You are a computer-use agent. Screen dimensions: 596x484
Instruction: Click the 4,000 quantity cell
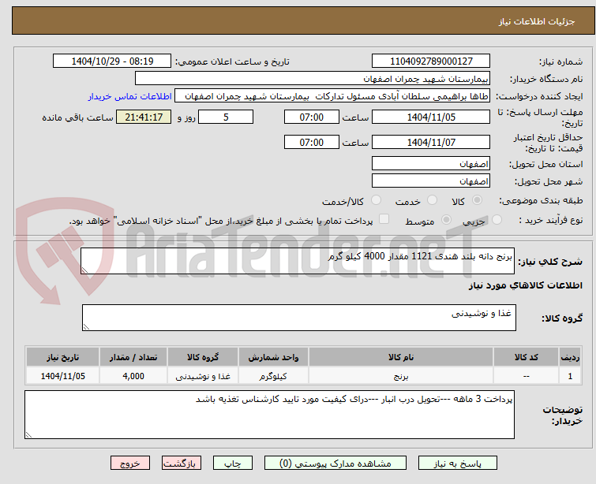coord(133,376)
